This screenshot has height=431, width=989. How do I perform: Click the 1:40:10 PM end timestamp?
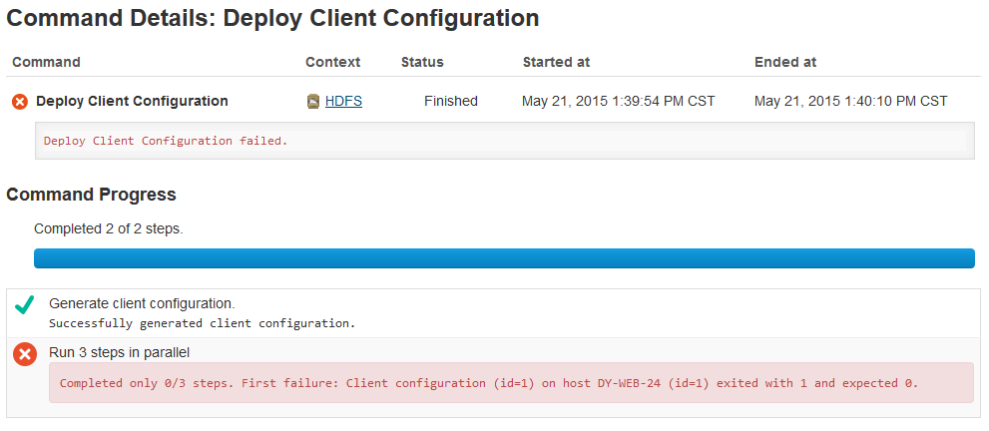click(850, 102)
